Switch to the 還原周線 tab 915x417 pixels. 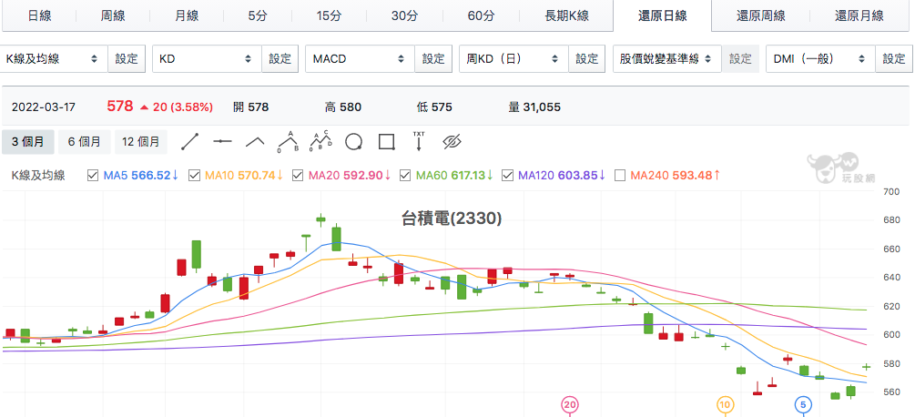[x=760, y=15]
